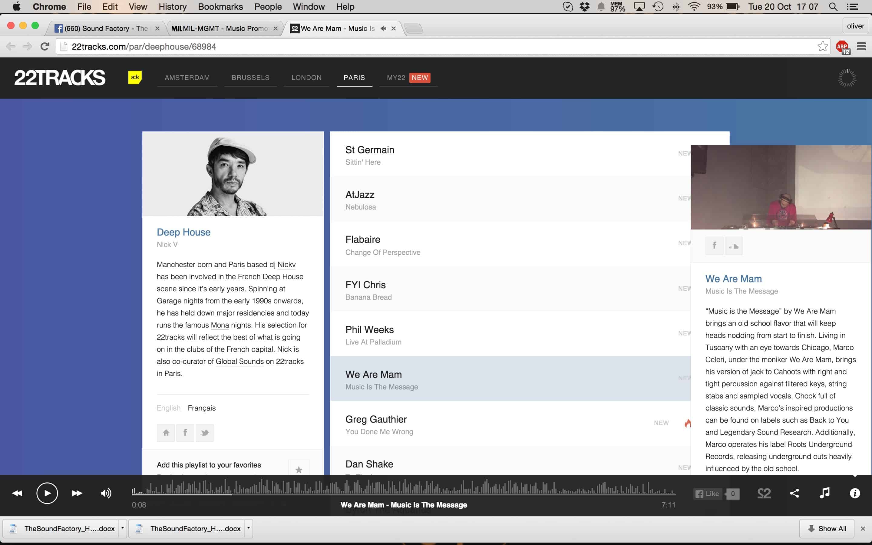The width and height of the screenshot is (872, 545).
Task: Click artist SoundCloud icon in info panel
Action: coord(734,246)
